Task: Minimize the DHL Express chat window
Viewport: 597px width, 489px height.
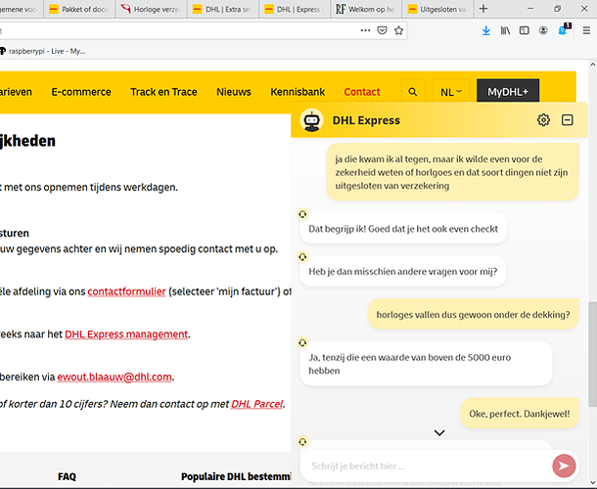Action: click(x=568, y=120)
